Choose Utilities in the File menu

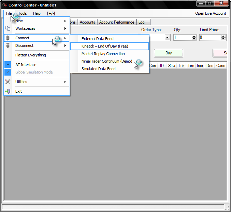click(37, 82)
